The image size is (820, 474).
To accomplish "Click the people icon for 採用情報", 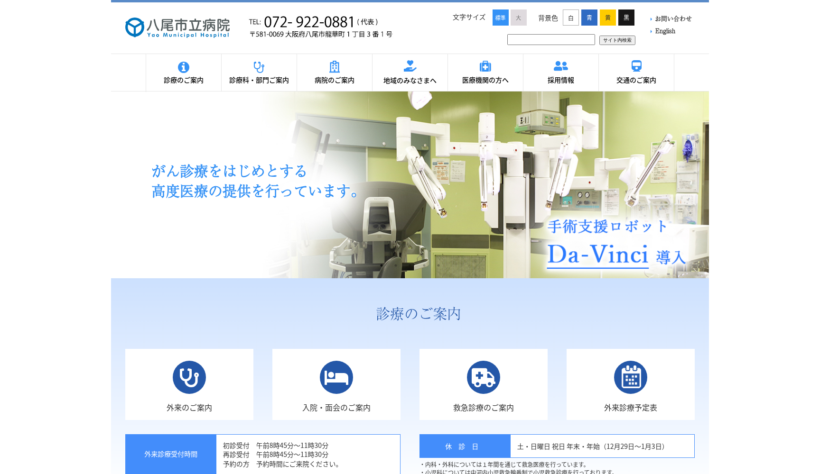I will coord(560,67).
